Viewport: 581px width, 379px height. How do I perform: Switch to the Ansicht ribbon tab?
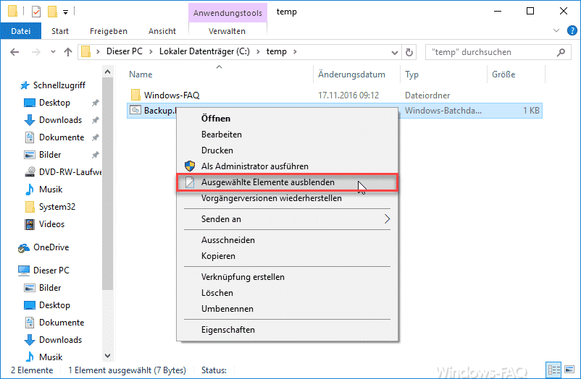(162, 31)
